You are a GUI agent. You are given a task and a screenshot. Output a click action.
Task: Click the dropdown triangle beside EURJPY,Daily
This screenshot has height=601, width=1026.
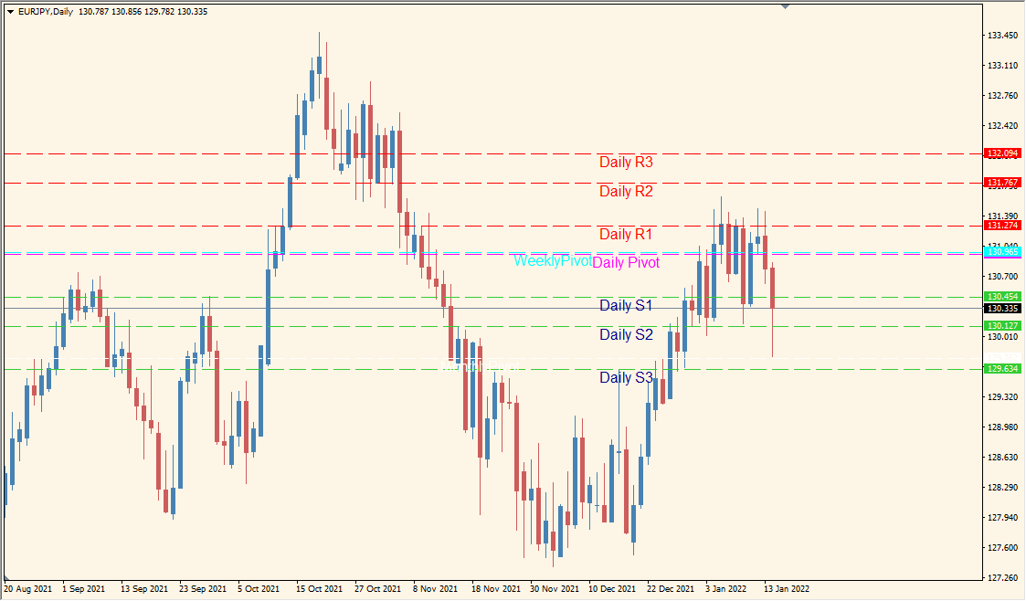click(x=10, y=12)
